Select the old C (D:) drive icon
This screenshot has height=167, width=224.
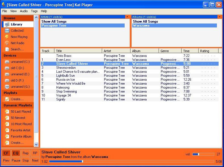[7, 68]
